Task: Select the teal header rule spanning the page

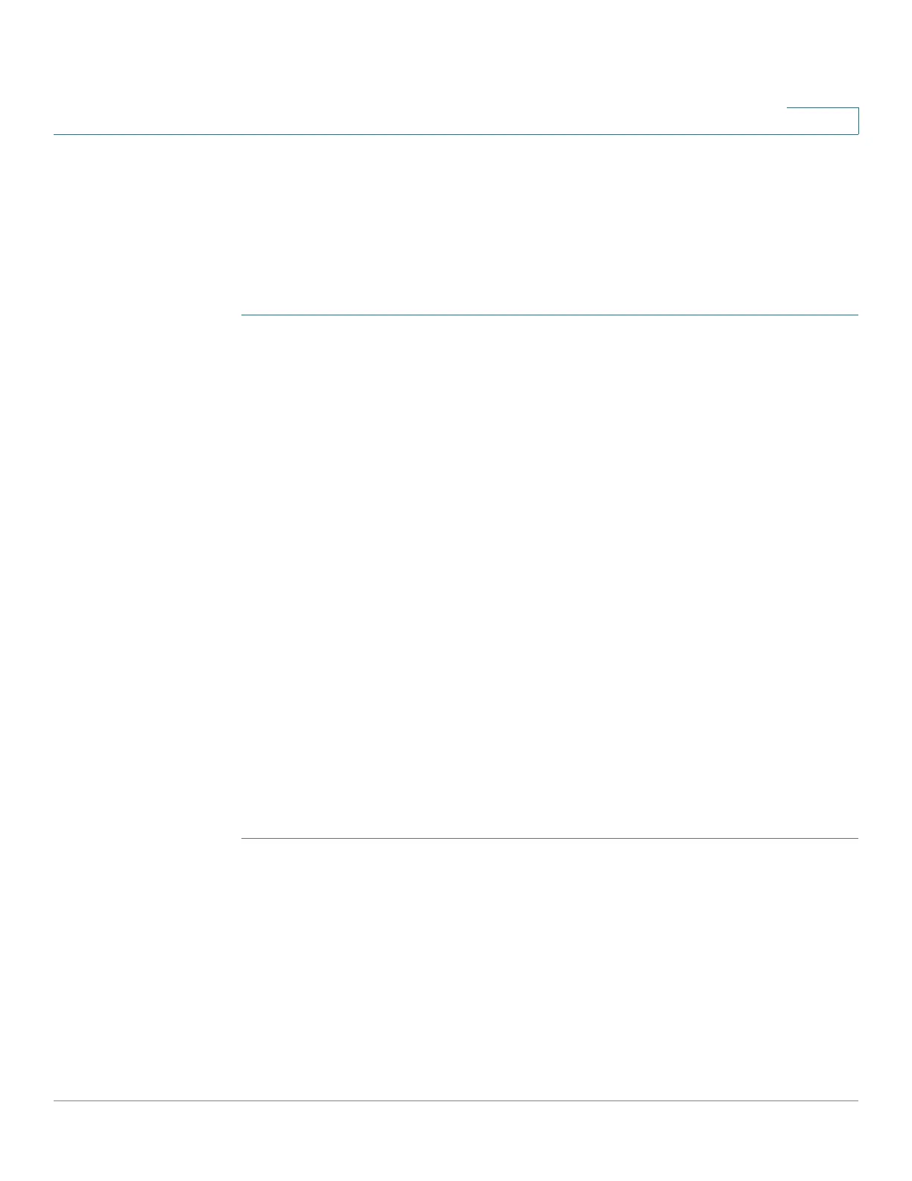Action: (456, 134)
